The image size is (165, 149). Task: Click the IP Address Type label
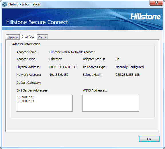(95, 67)
